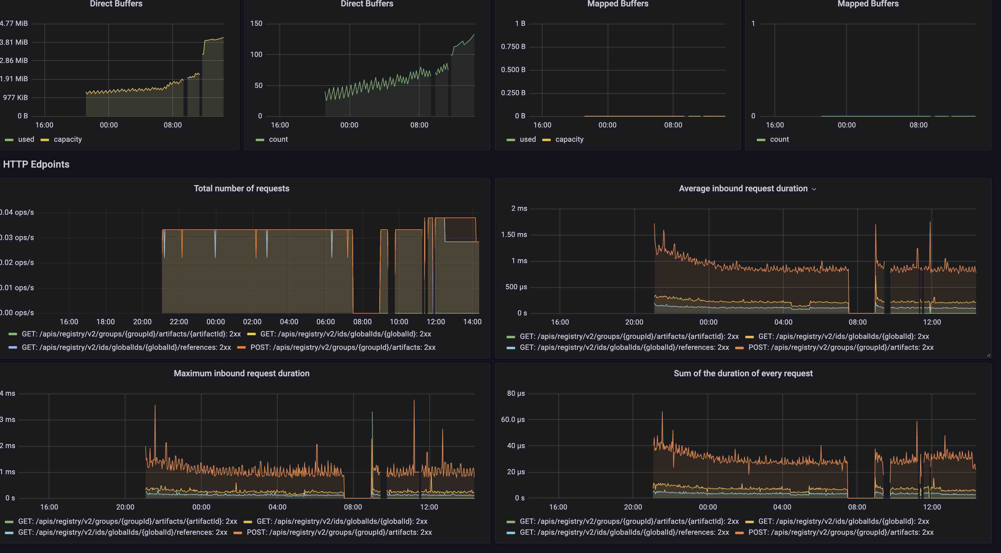Image resolution: width=1001 pixels, height=553 pixels.
Task: Click yellow capacity color icon in Mapped Buffers legend
Action: tap(546, 140)
